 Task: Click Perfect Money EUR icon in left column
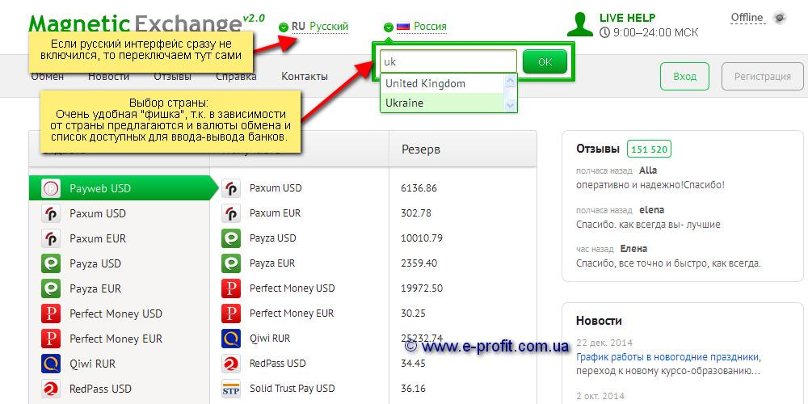[50, 339]
